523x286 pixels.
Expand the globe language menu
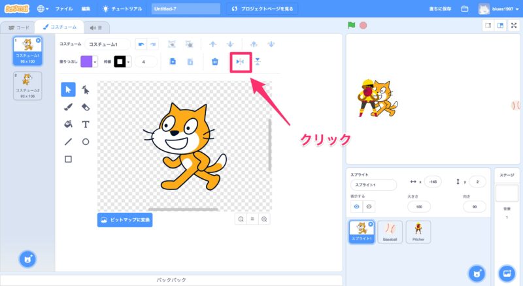(x=43, y=9)
